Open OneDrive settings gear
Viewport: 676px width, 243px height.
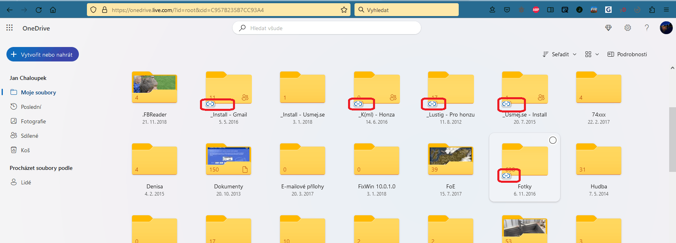(x=628, y=28)
